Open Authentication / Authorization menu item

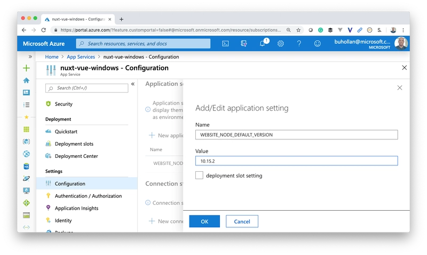(88, 196)
